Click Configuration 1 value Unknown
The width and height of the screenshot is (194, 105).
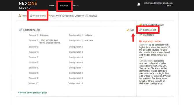89,35
